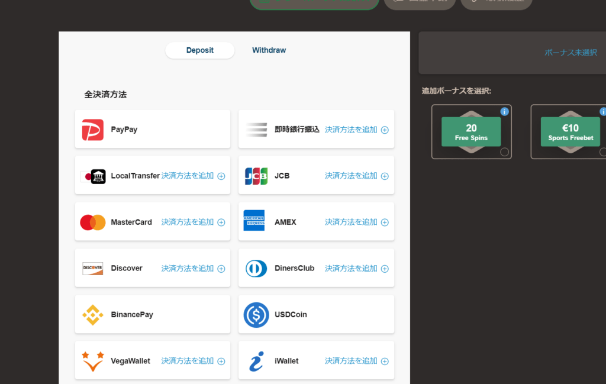The height and width of the screenshot is (384, 606).
Task: Click the American Express logo
Action: tap(254, 220)
